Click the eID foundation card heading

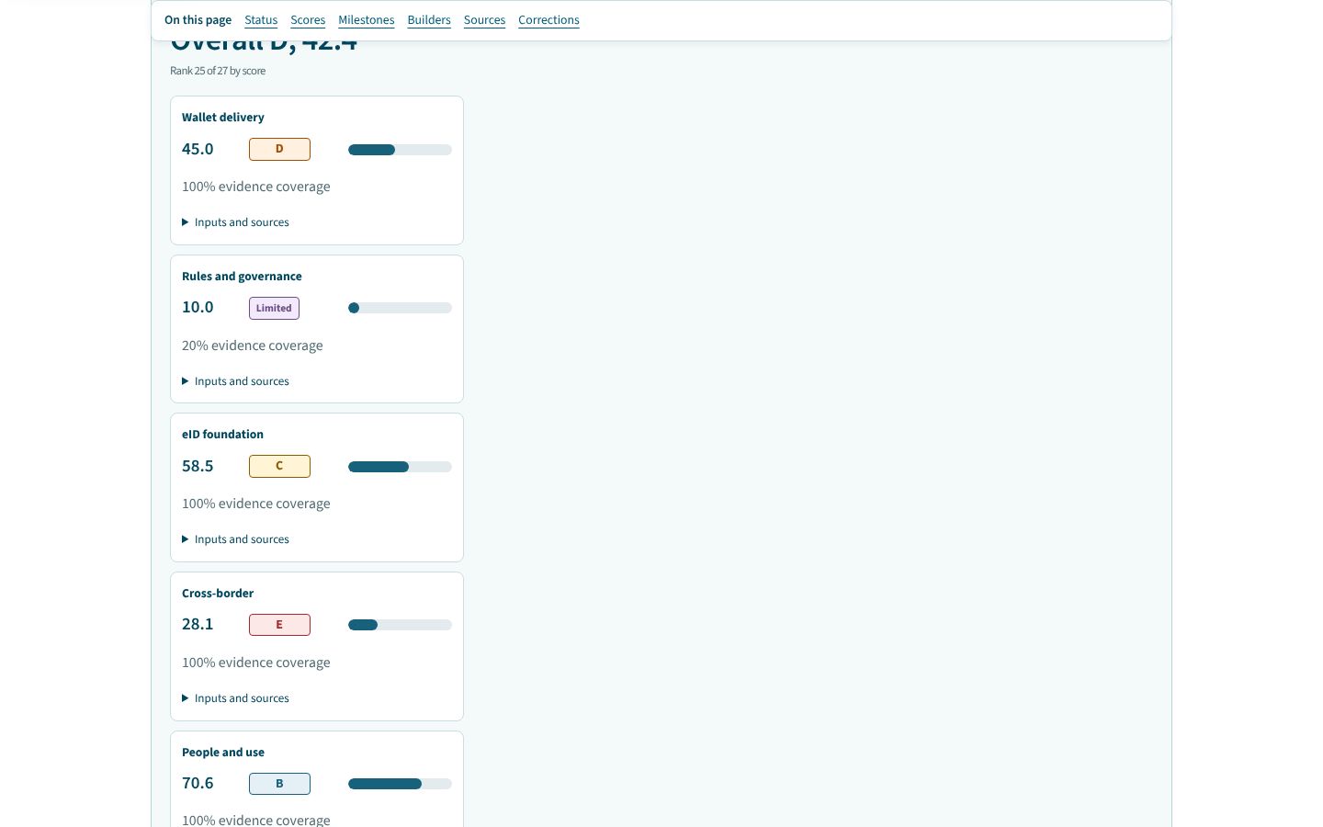(222, 435)
